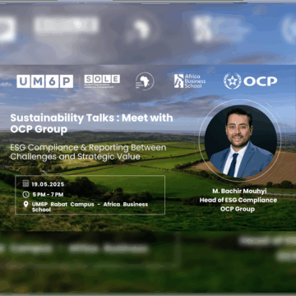Click the SOLE student organizations logo
296x296 pixels.
102,81
